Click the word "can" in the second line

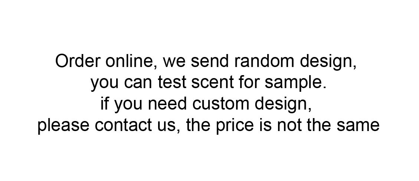[138, 83]
